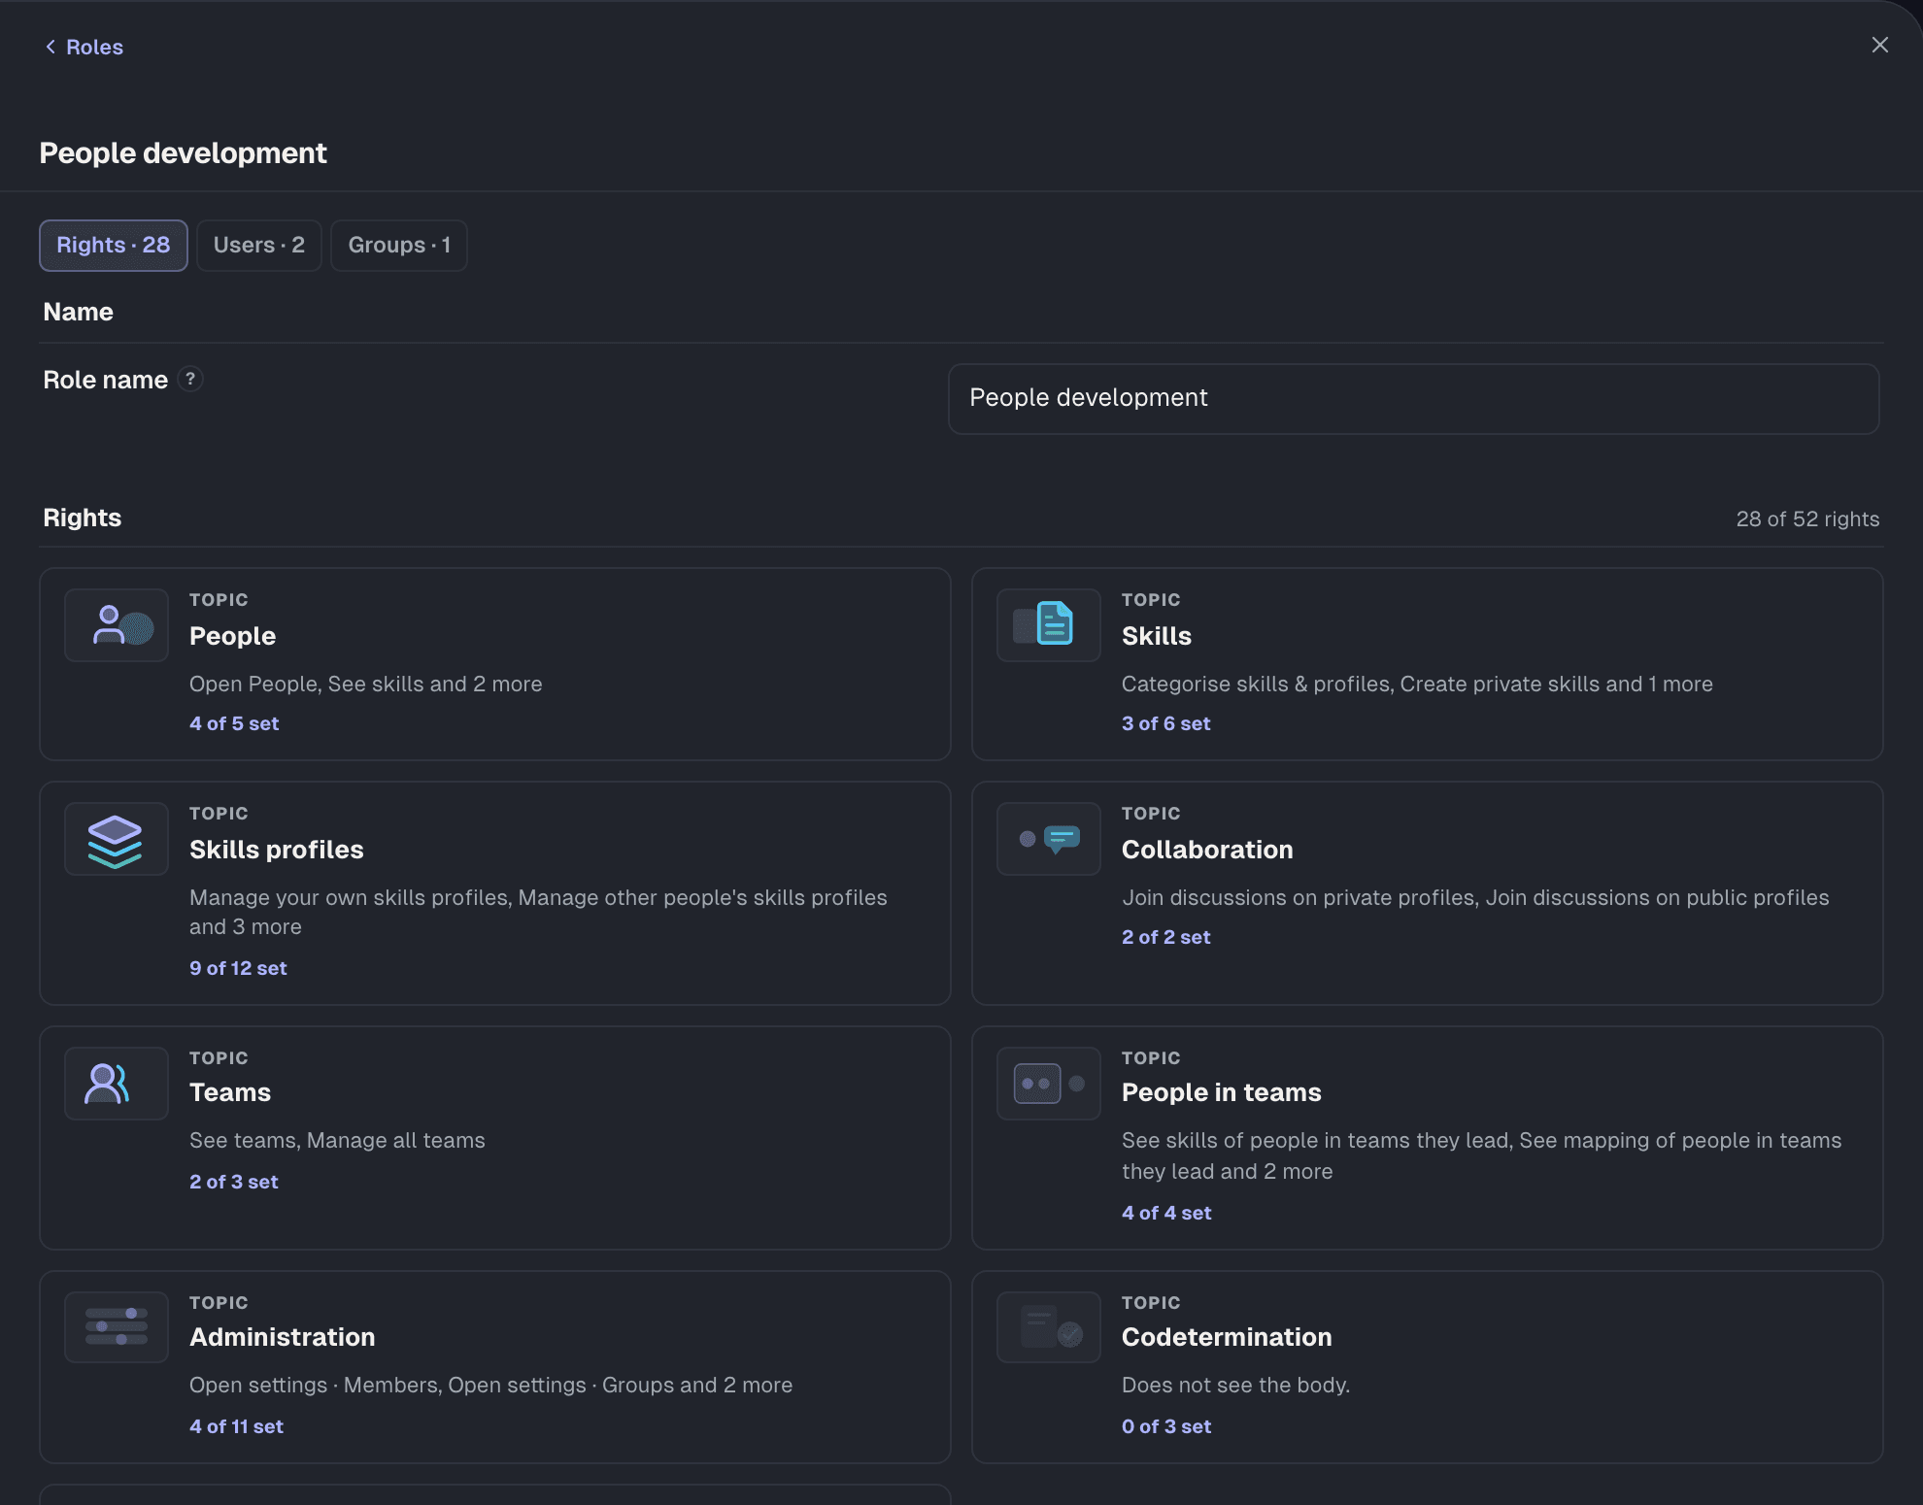Open the People in teams title
The width and height of the screenshot is (1923, 1505).
click(1221, 1092)
